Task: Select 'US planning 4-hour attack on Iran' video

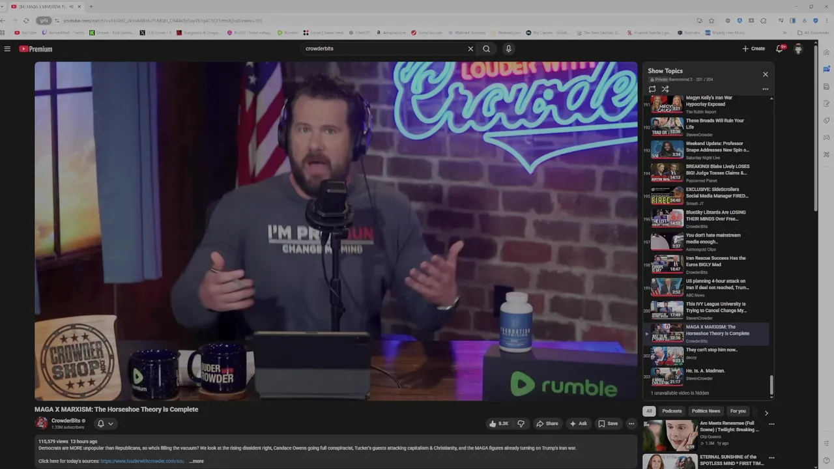Action: click(x=706, y=287)
